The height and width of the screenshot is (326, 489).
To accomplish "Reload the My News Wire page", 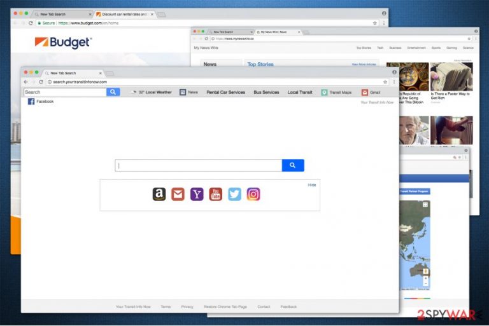I will [206, 39].
